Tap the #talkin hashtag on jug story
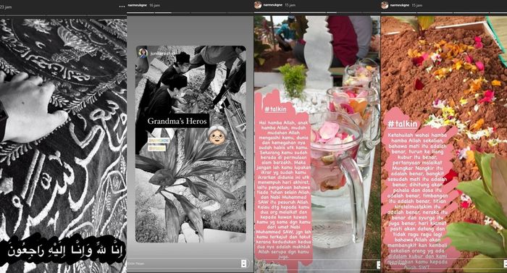The width and height of the screenshot is (507, 273). [275, 109]
